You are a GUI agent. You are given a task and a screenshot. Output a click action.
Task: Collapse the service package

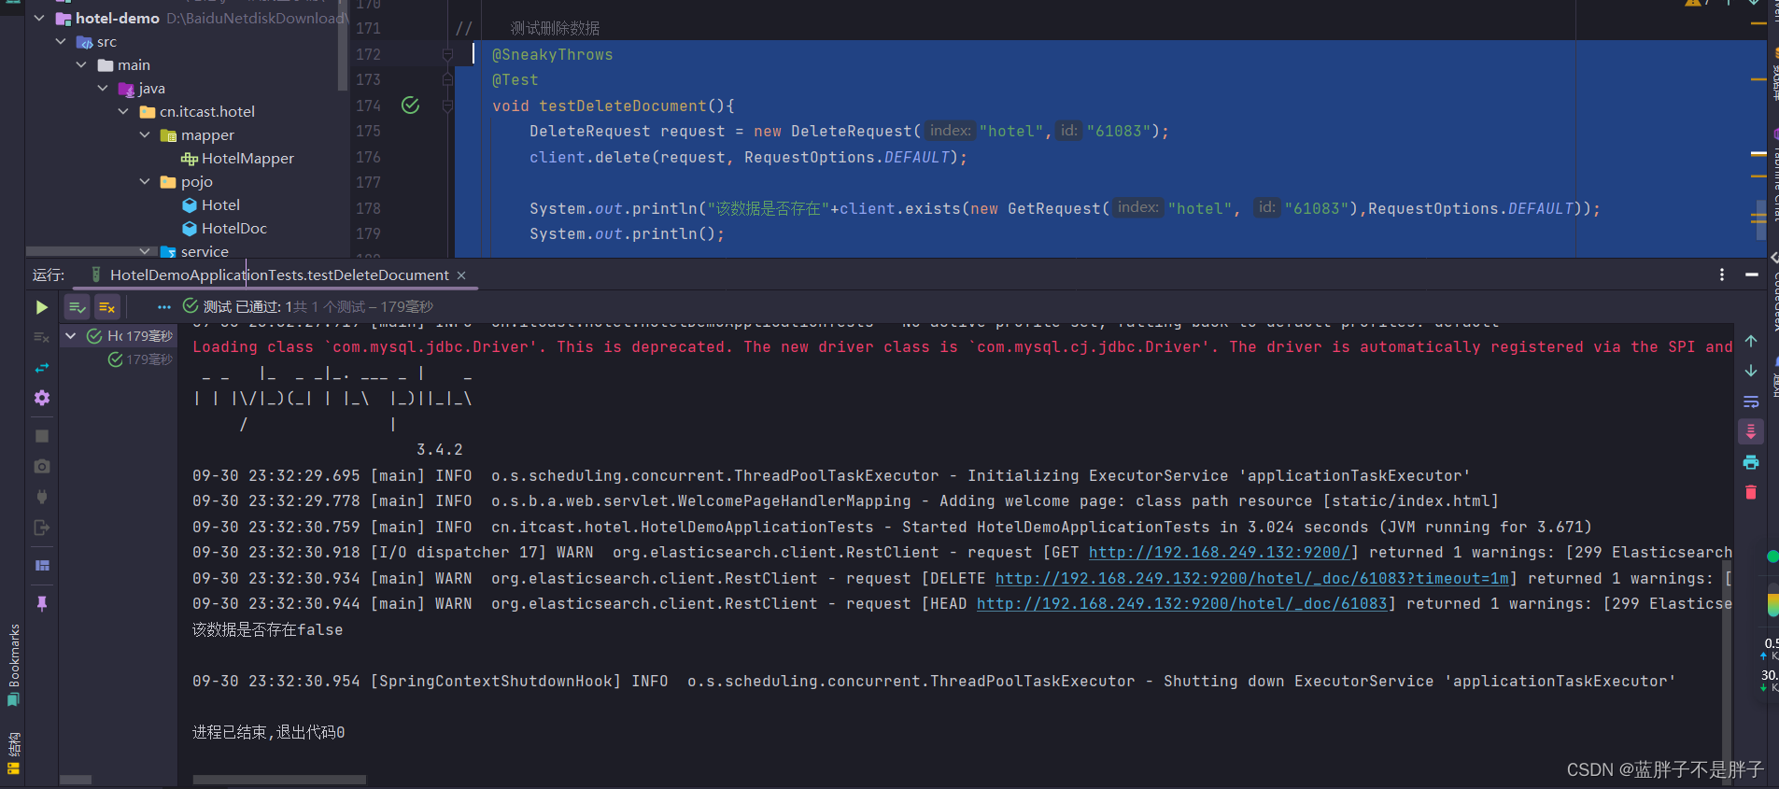click(145, 251)
